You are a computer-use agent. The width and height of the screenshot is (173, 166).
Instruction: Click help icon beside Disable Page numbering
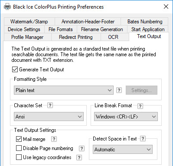(82, 148)
